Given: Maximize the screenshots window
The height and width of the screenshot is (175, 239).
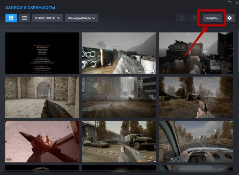Looking at the screenshot, I should point(229,3).
